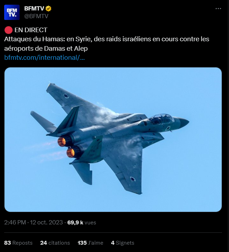Click the 2:46 PM timestamp
Screen dimensions: 229x252
point(15,222)
